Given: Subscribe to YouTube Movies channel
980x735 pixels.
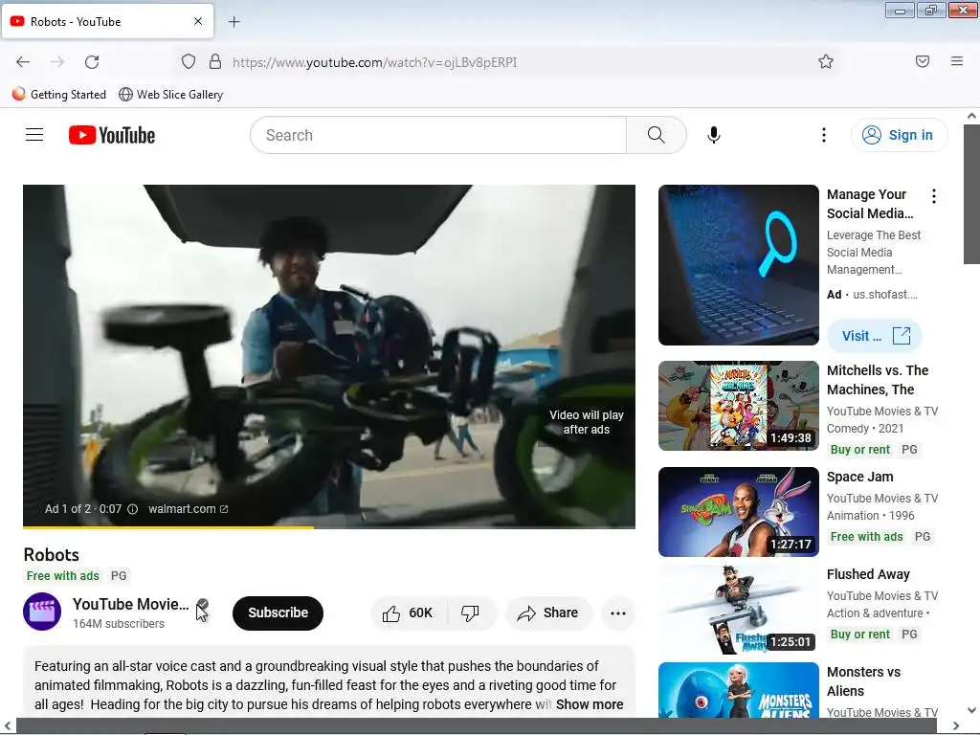Looking at the screenshot, I should tap(278, 613).
